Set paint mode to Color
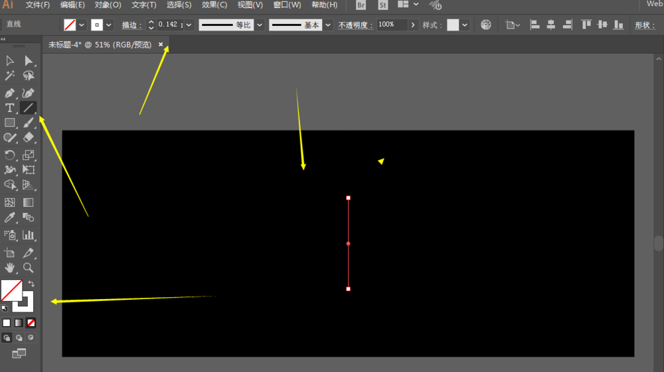Screen dimensions: 664x372 (x=7, y=323)
